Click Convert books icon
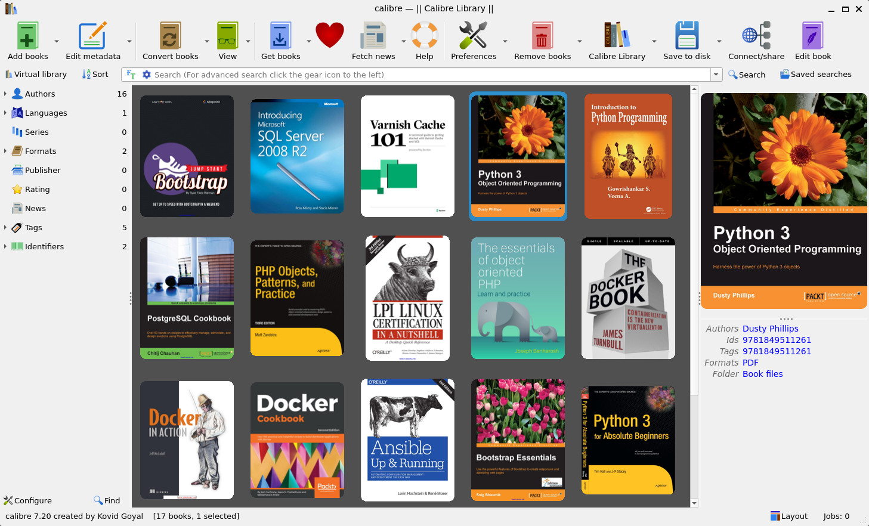 click(170, 36)
